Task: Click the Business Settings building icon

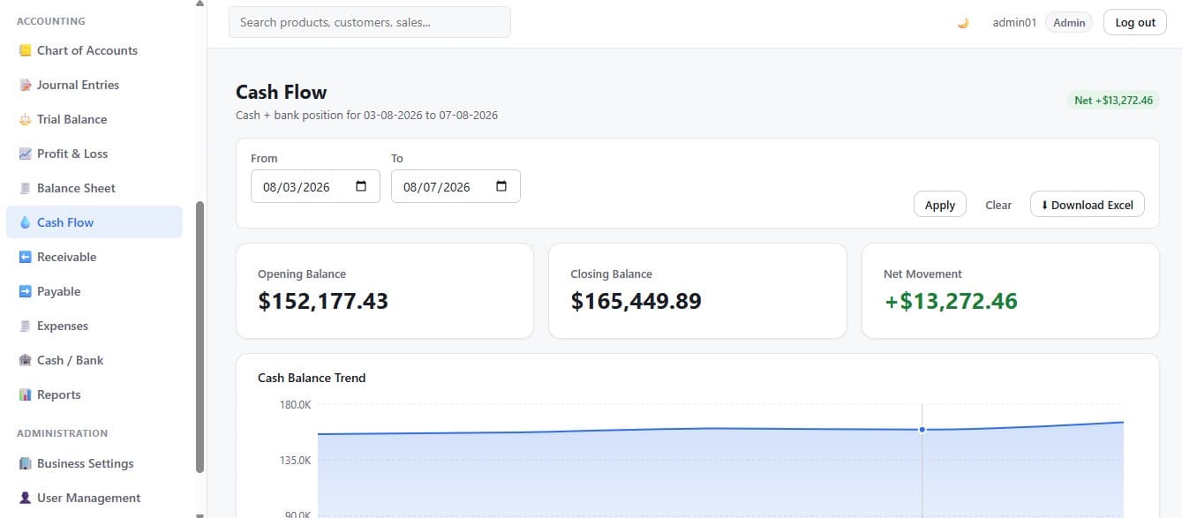Action: (25, 463)
